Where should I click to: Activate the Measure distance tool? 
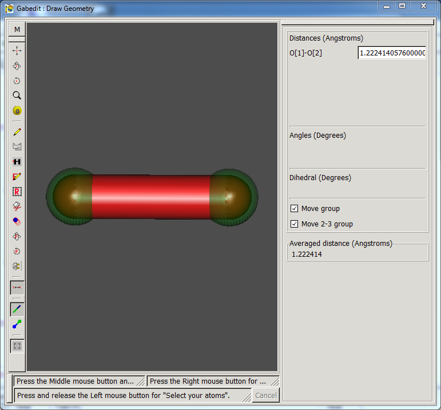coord(17,287)
